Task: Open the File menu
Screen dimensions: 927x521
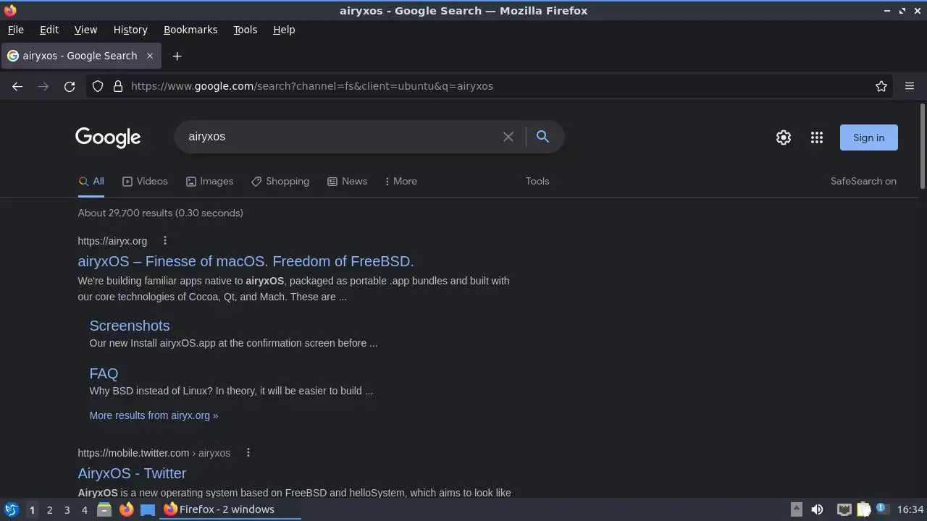Action: coord(15,30)
